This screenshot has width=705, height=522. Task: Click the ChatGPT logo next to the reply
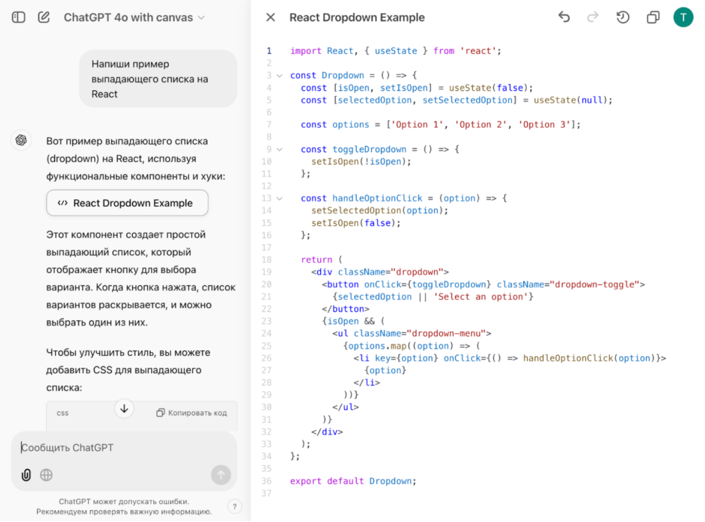[x=21, y=140]
